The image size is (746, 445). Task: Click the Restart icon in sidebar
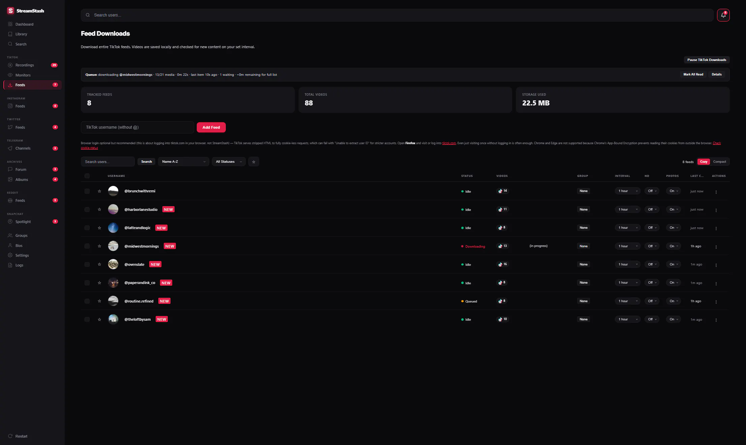point(10,436)
